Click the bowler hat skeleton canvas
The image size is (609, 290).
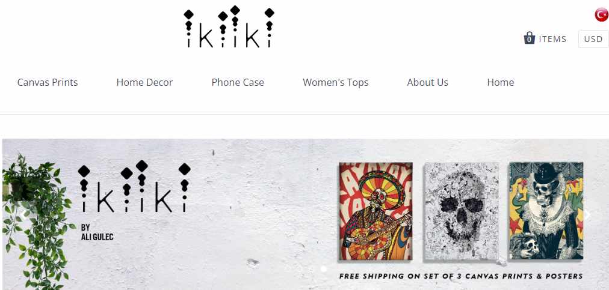pyautogui.click(x=546, y=211)
